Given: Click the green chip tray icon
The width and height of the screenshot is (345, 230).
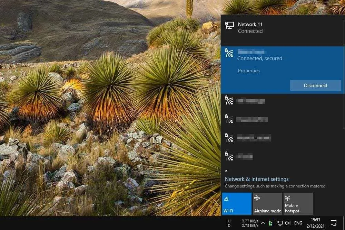Looking at the screenshot, I should click(271, 223).
